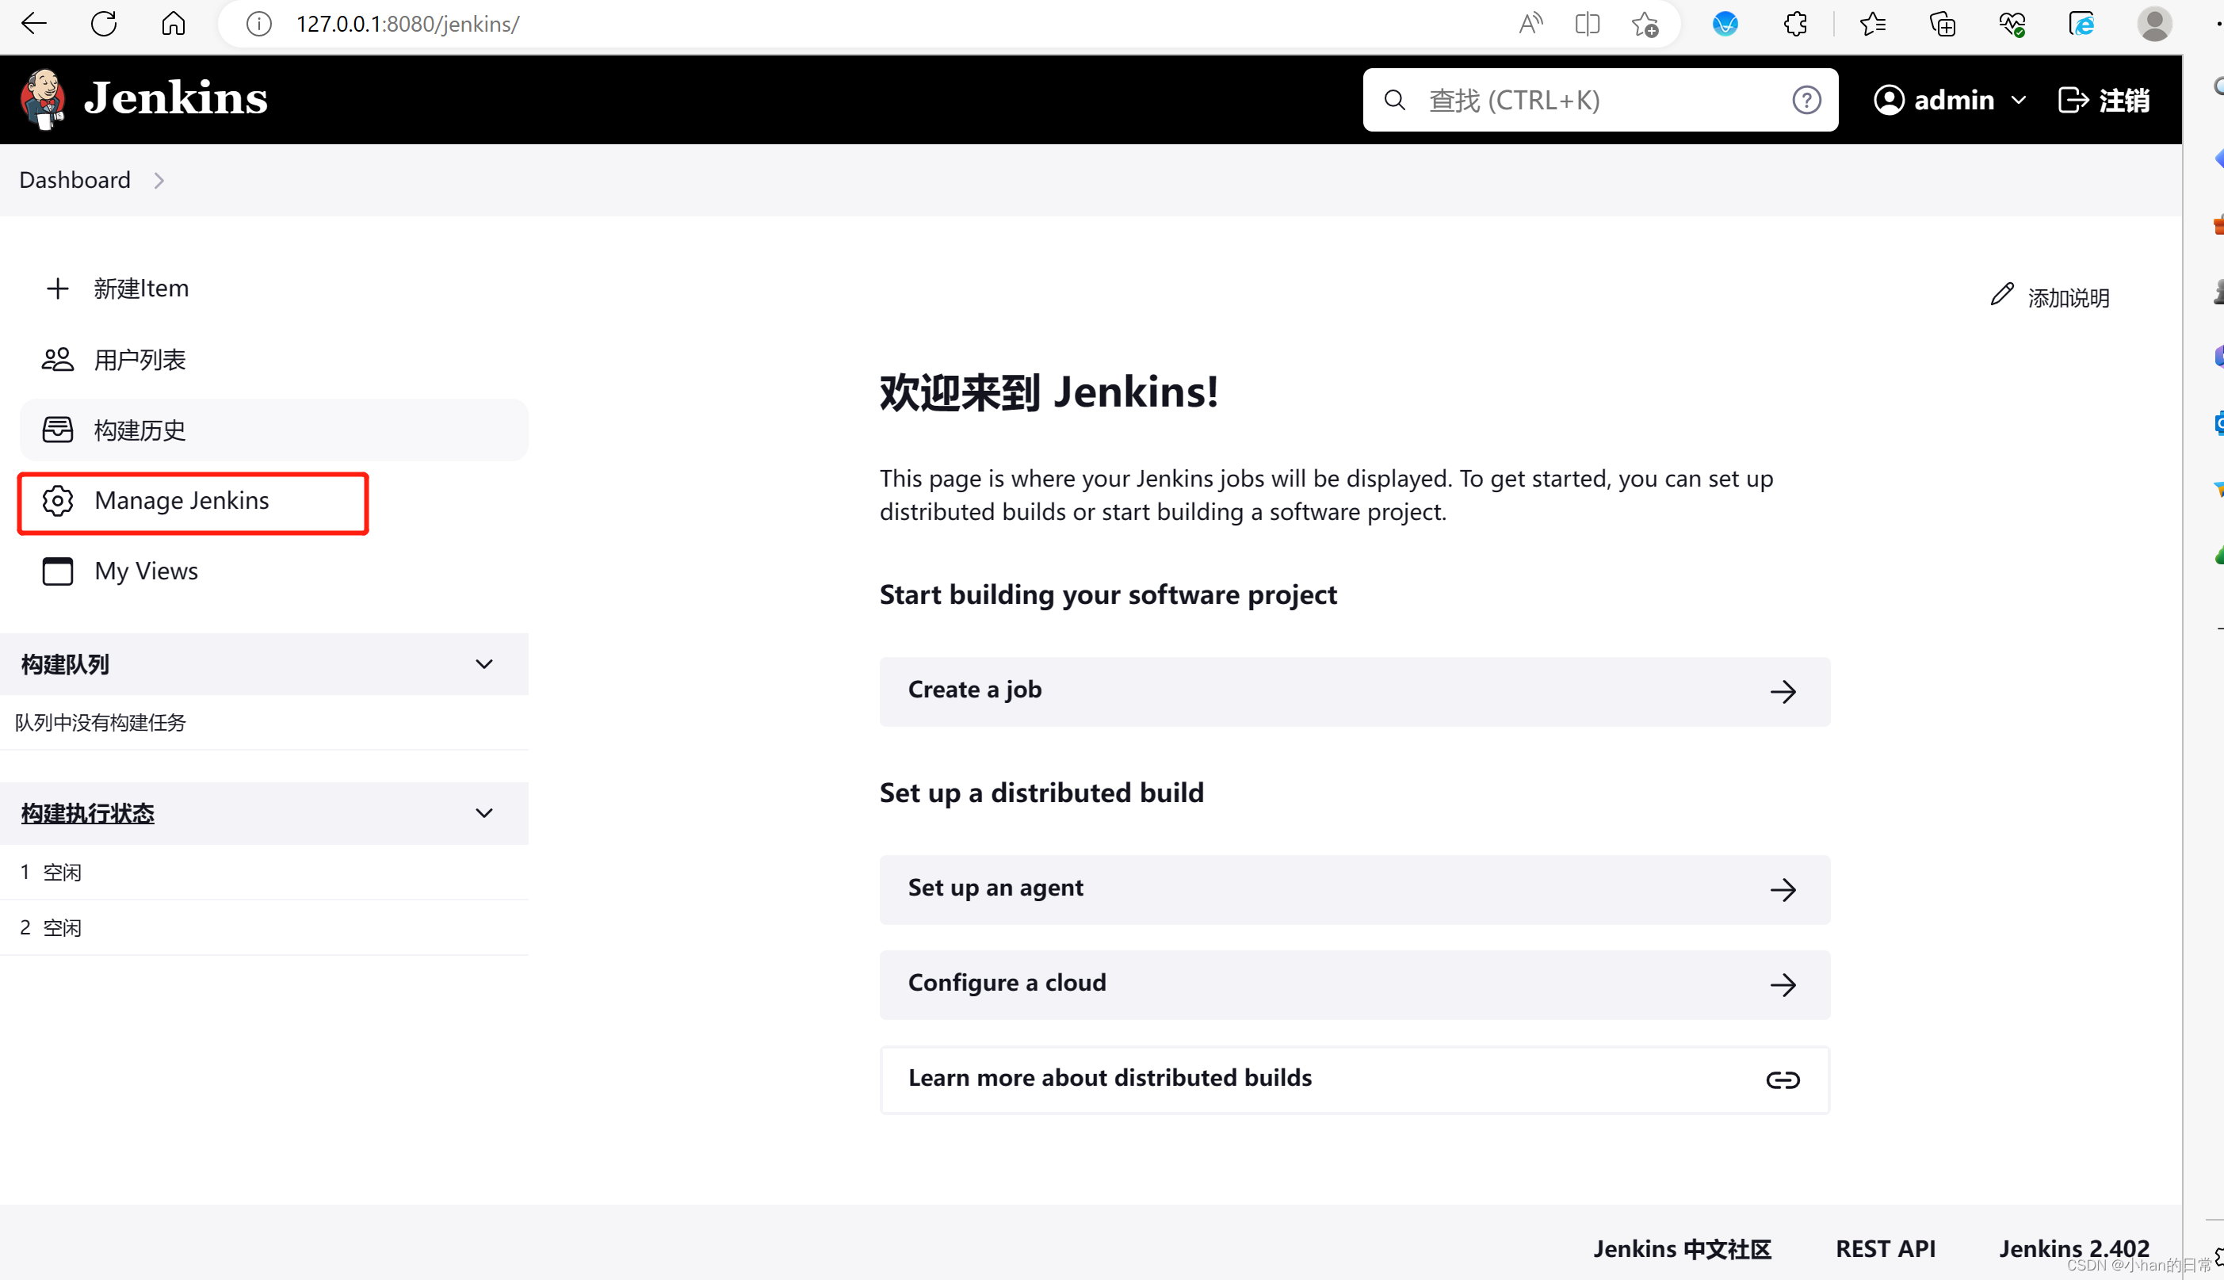Open the 构建执行状态 link
Screen dimensions: 2224x1280
[87, 813]
